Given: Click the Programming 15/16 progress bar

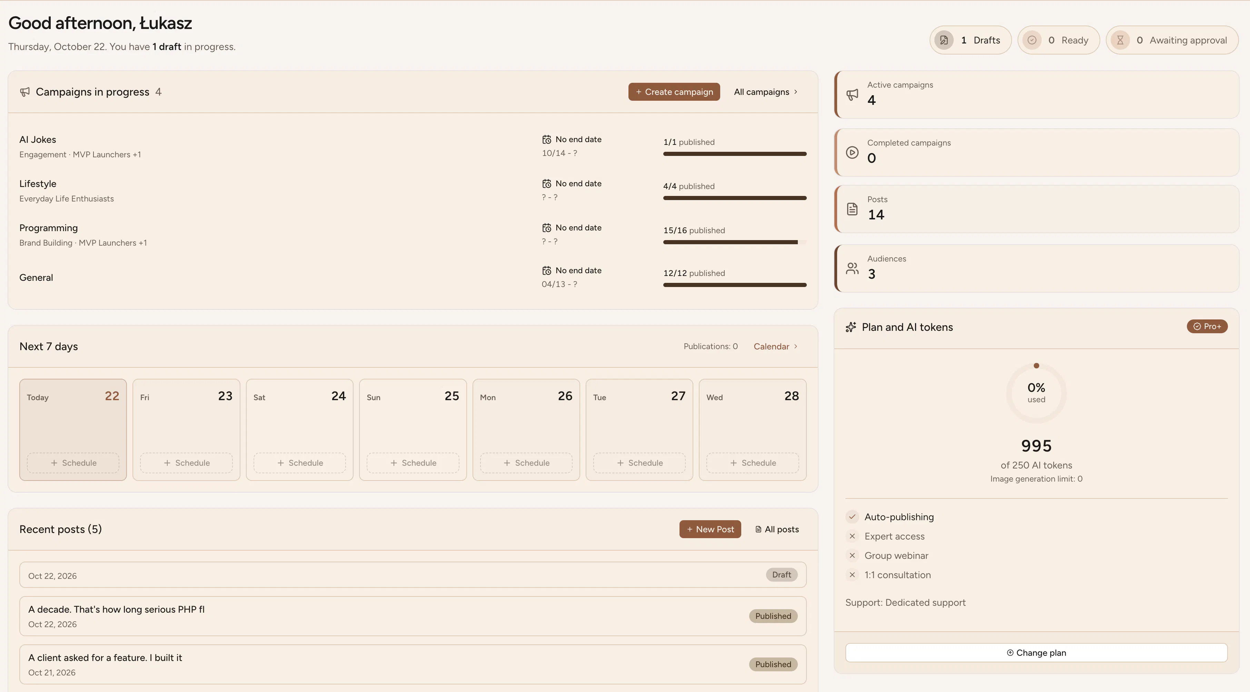Looking at the screenshot, I should [x=735, y=242].
